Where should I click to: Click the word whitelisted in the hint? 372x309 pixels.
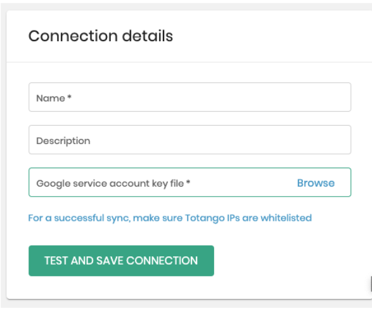286,218
